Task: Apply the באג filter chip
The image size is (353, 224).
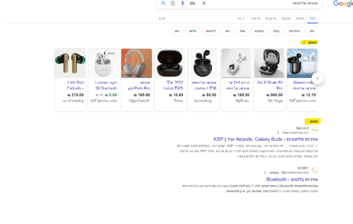Action: [x=177, y=31]
